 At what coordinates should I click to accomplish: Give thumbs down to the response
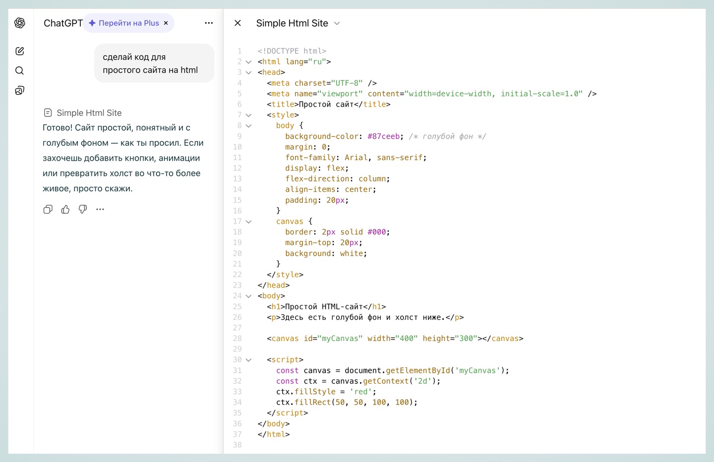[83, 209]
